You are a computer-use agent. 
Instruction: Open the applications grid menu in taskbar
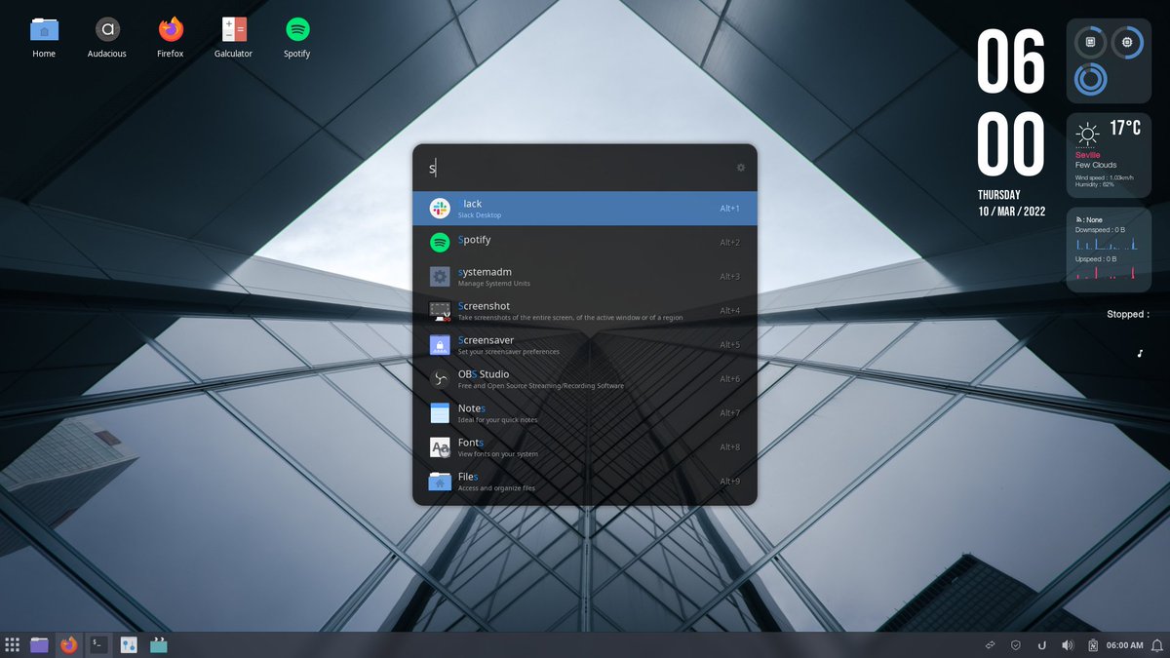click(13, 644)
